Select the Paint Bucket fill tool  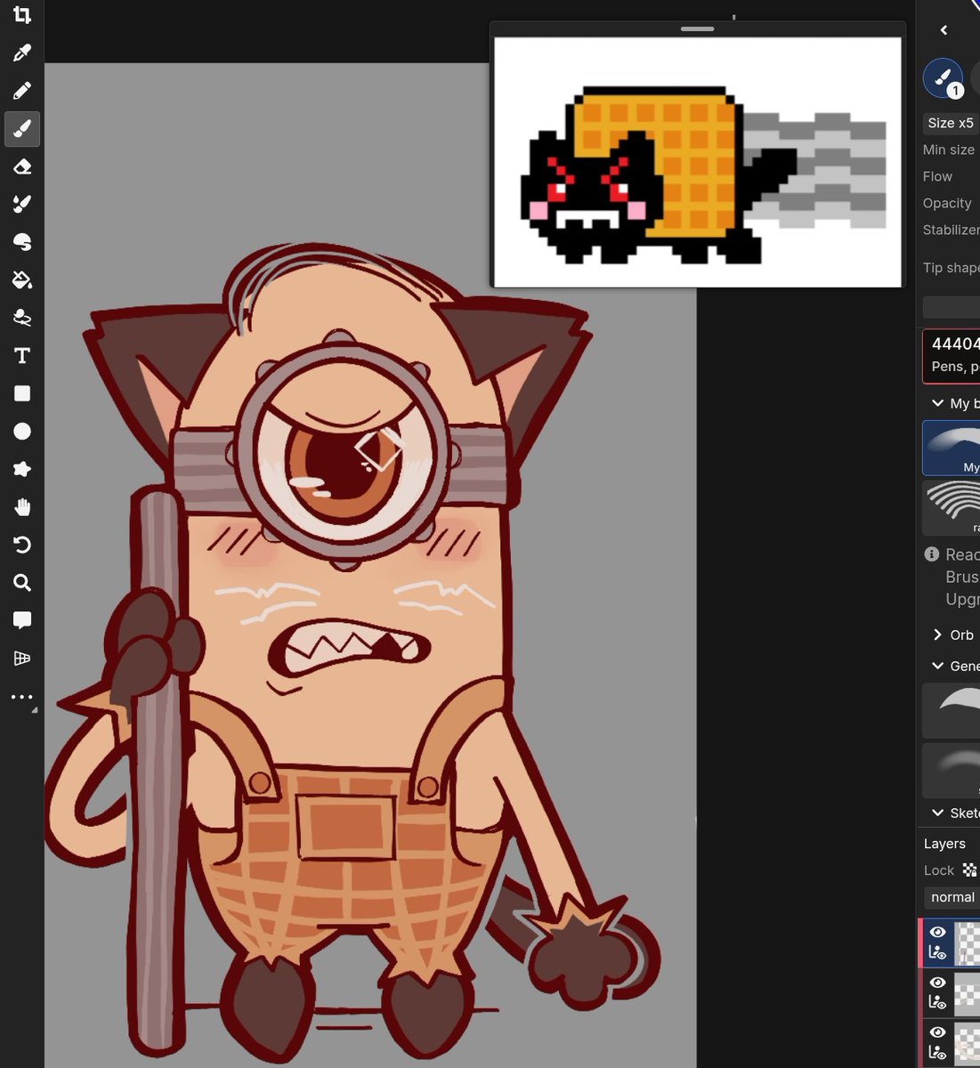pos(22,279)
